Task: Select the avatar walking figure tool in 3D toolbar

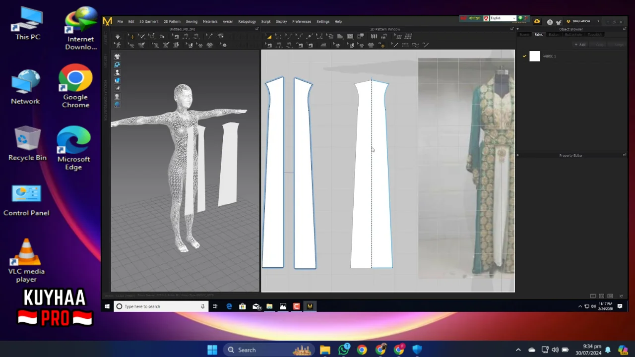Action: coord(118,45)
